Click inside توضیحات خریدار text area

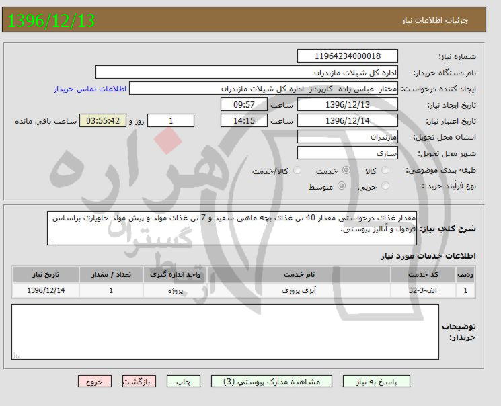[225, 330]
